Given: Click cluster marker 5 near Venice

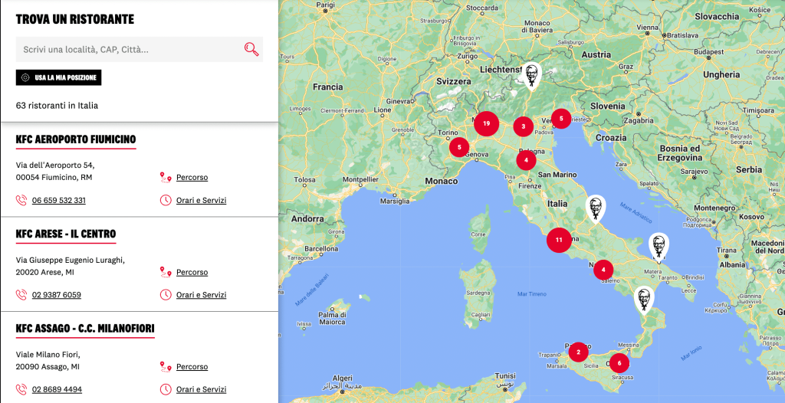Looking at the screenshot, I should click(561, 119).
